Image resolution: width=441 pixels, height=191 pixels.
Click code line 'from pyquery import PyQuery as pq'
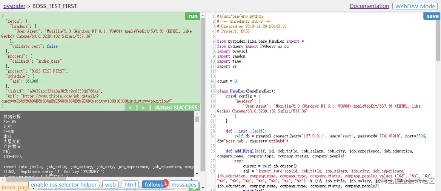click(253, 46)
